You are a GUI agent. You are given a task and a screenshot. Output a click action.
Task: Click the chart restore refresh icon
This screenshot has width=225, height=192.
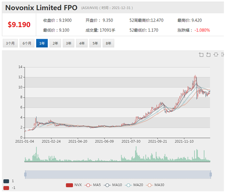coord(216,54)
